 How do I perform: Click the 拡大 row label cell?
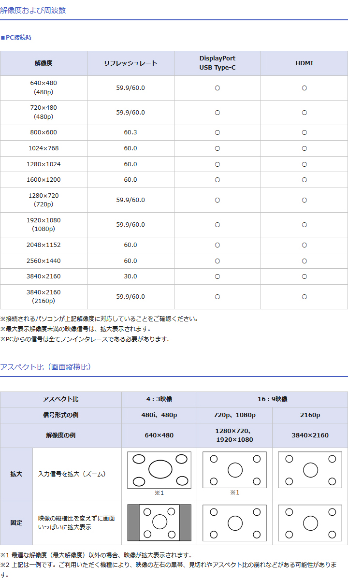pyautogui.click(x=16, y=474)
